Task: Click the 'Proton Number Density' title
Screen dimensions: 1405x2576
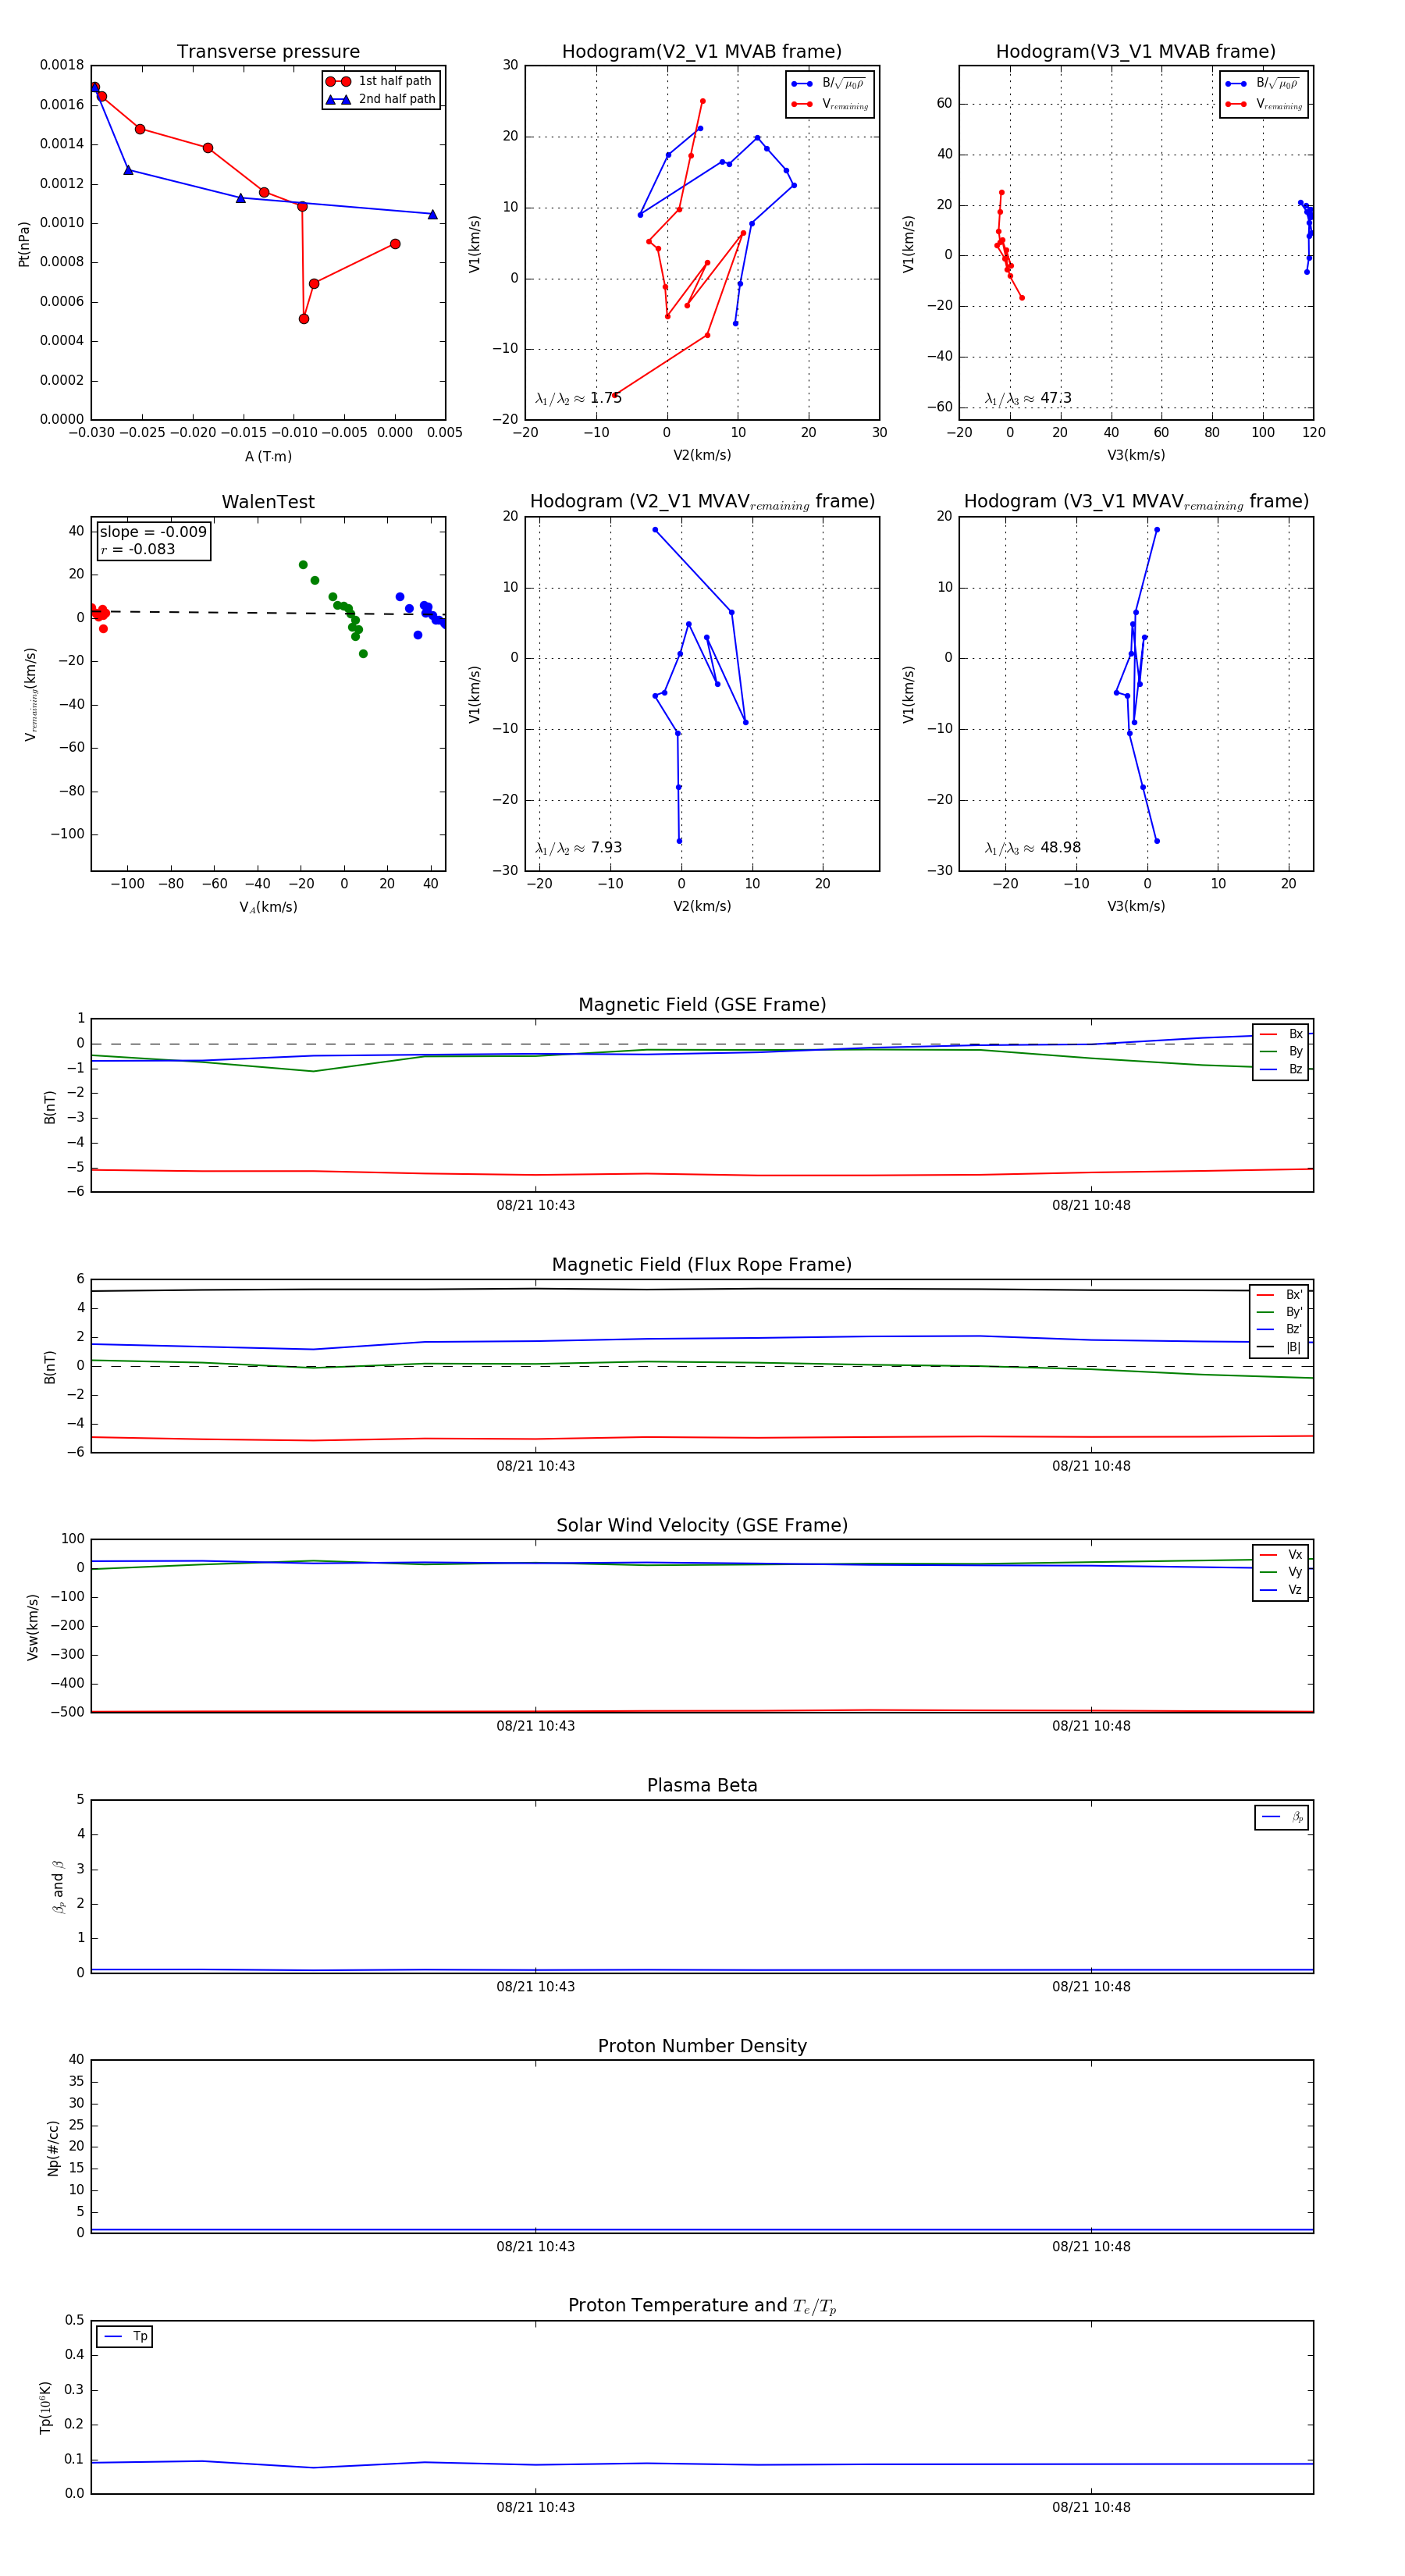Action: pos(702,2046)
